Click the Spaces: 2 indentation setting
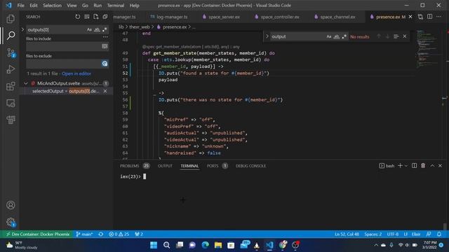 click(373, 234)
